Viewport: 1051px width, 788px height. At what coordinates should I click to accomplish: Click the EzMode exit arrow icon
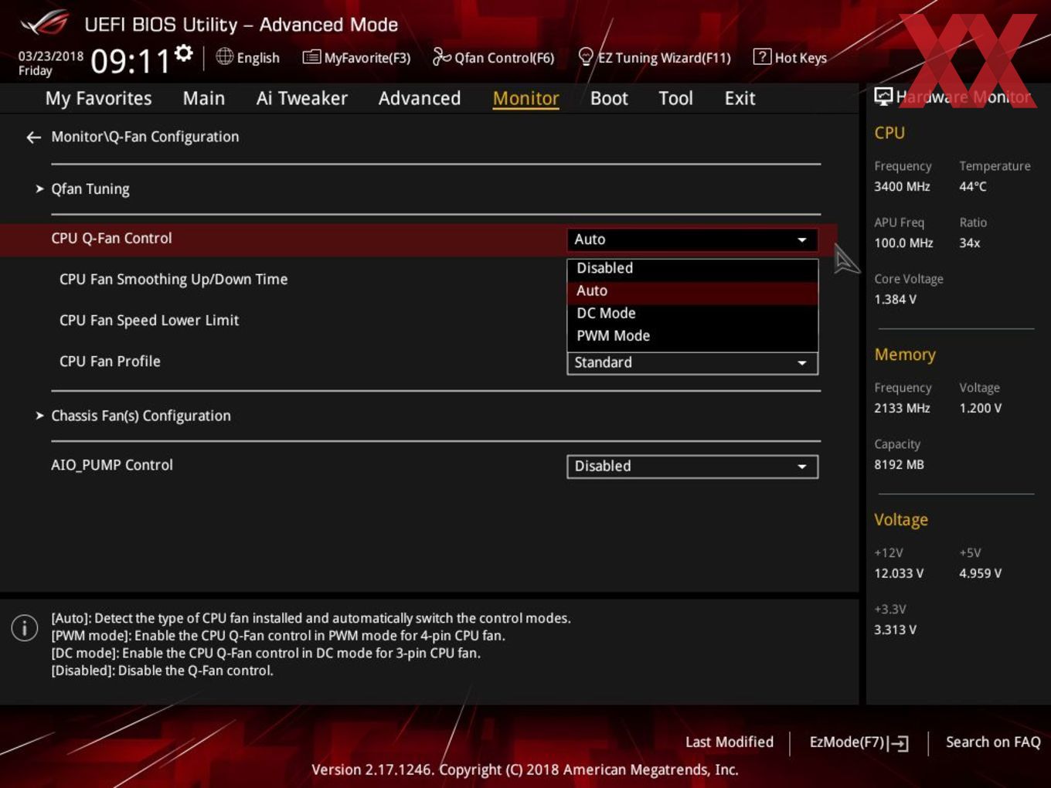coord(898,743)
